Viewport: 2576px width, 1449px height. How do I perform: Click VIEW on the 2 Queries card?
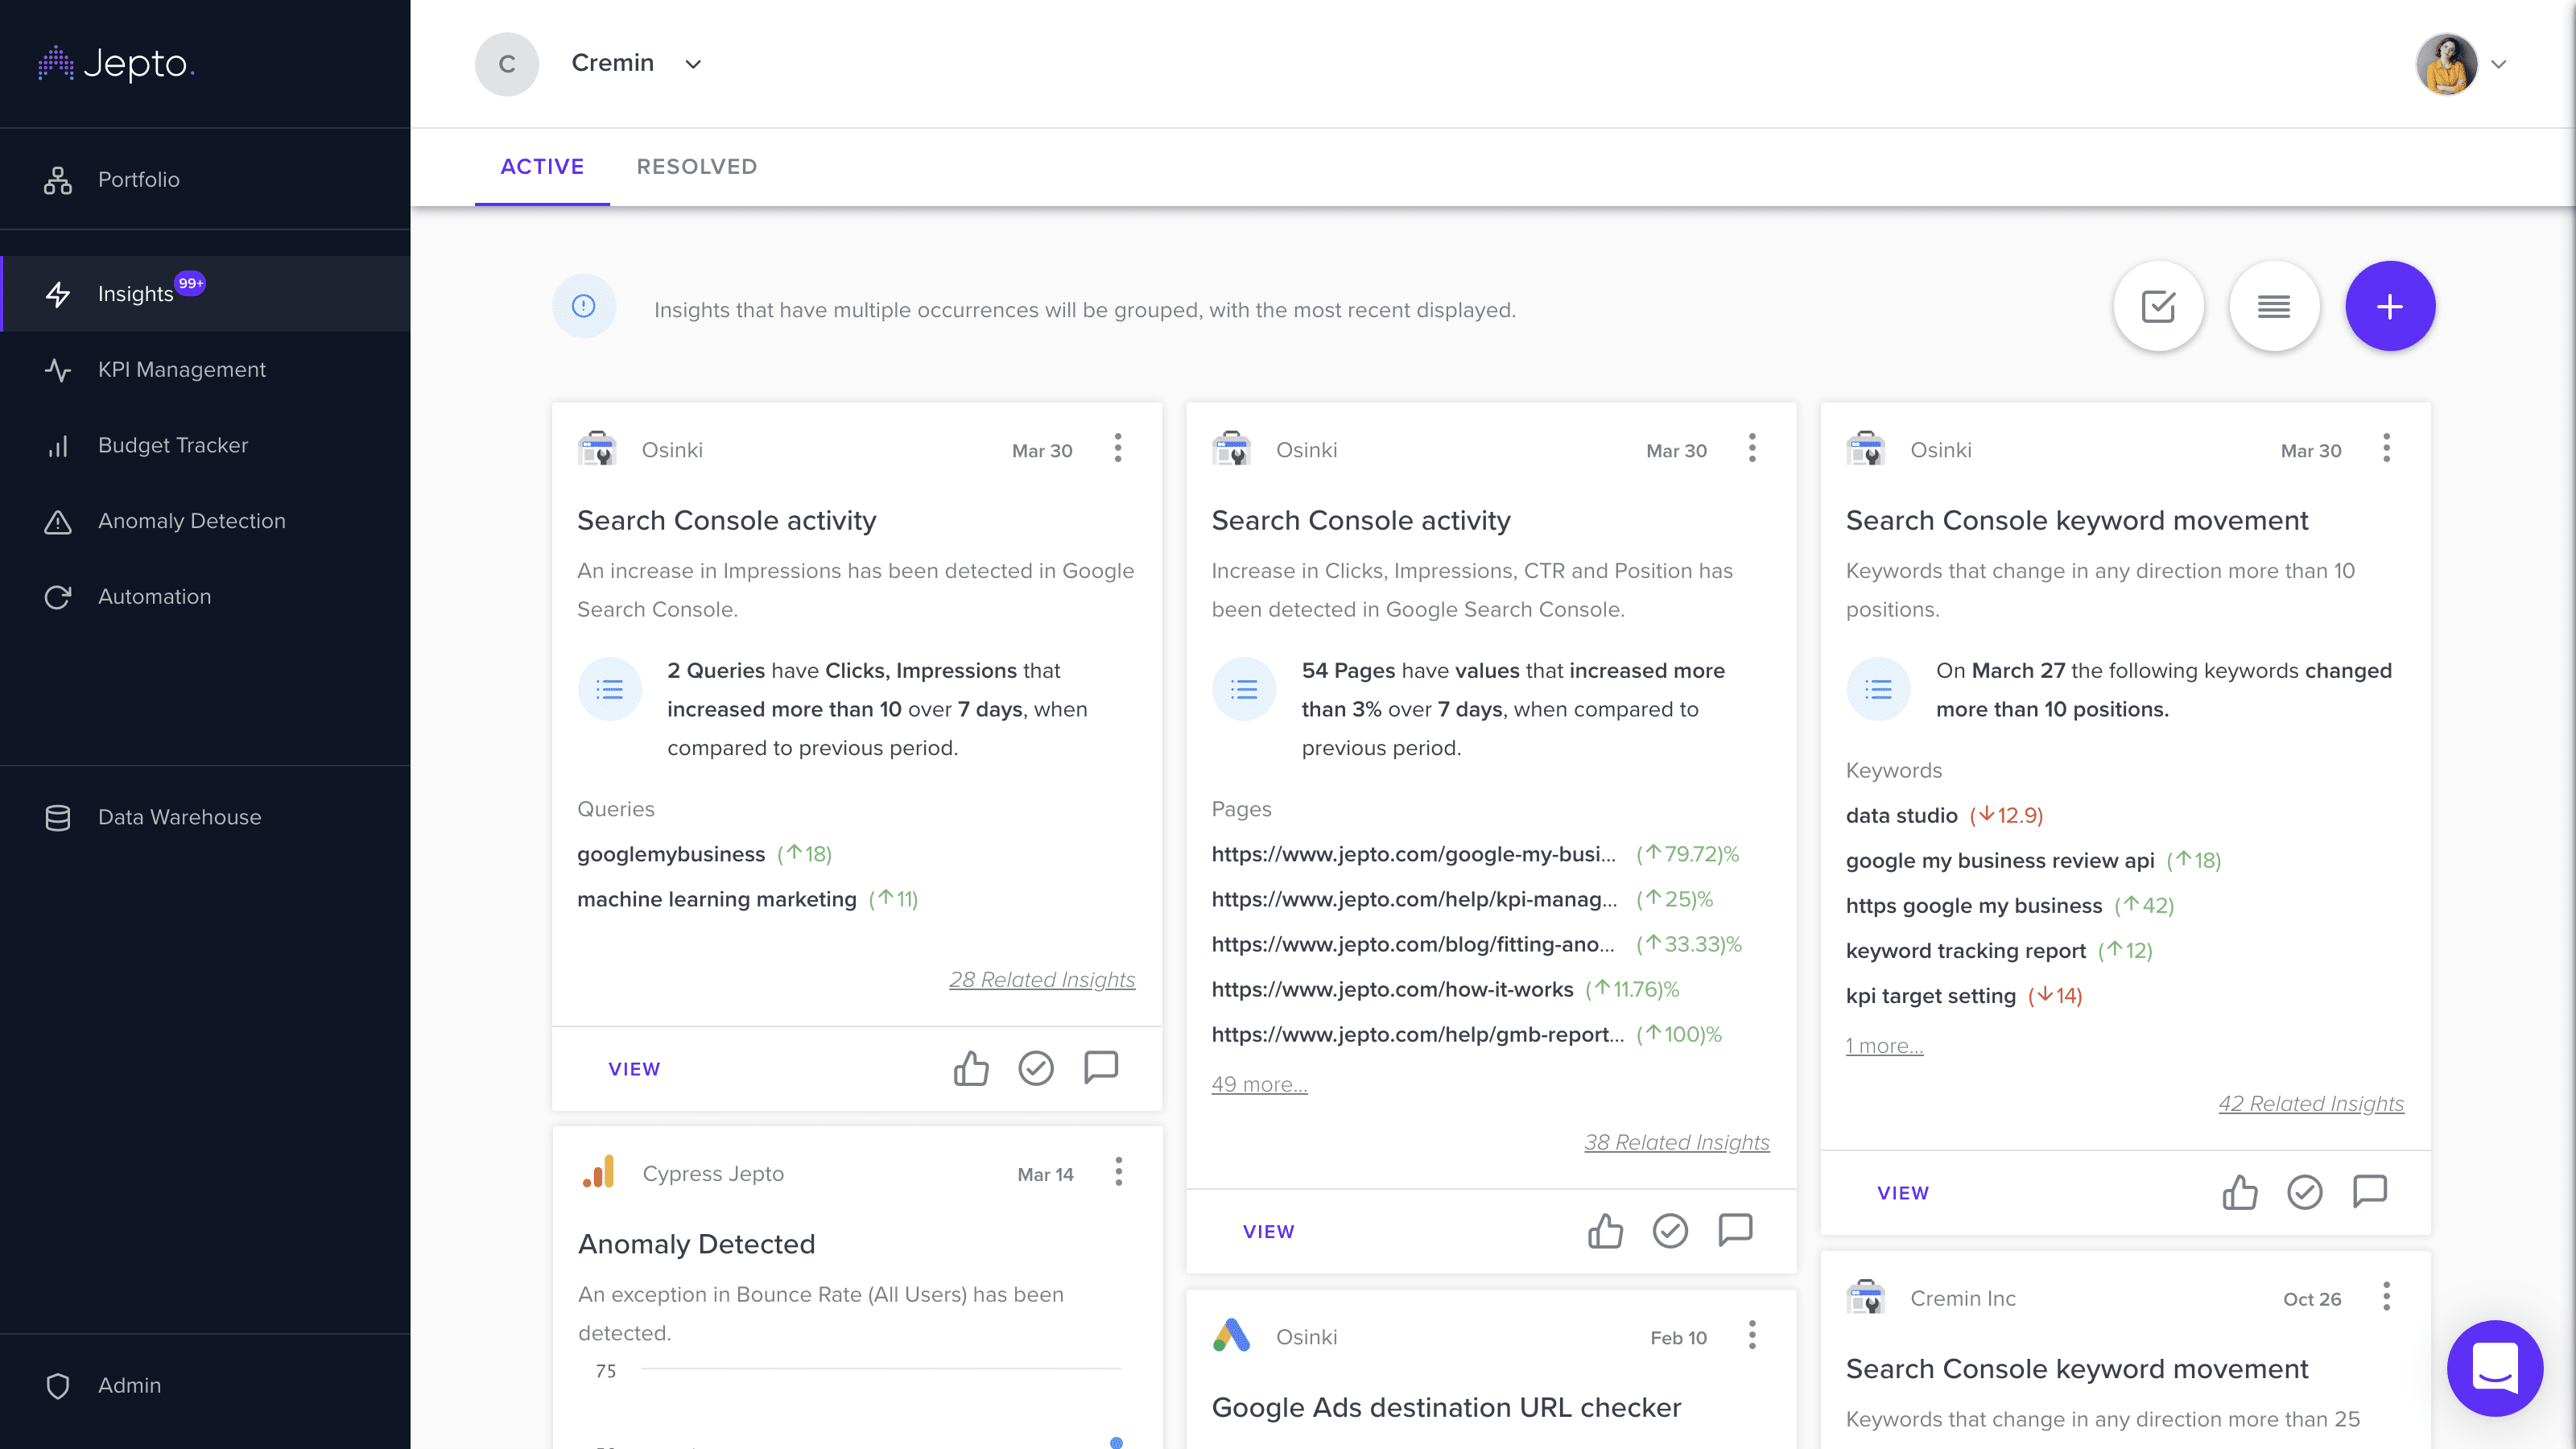click(x=634, y=1069)
